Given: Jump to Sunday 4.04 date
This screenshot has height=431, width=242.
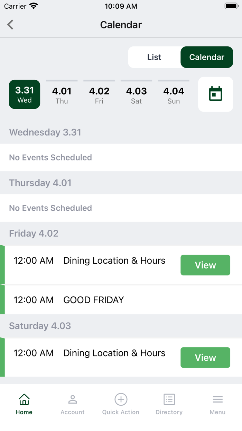Looking at the screenshot, I should tap(174, 95).
